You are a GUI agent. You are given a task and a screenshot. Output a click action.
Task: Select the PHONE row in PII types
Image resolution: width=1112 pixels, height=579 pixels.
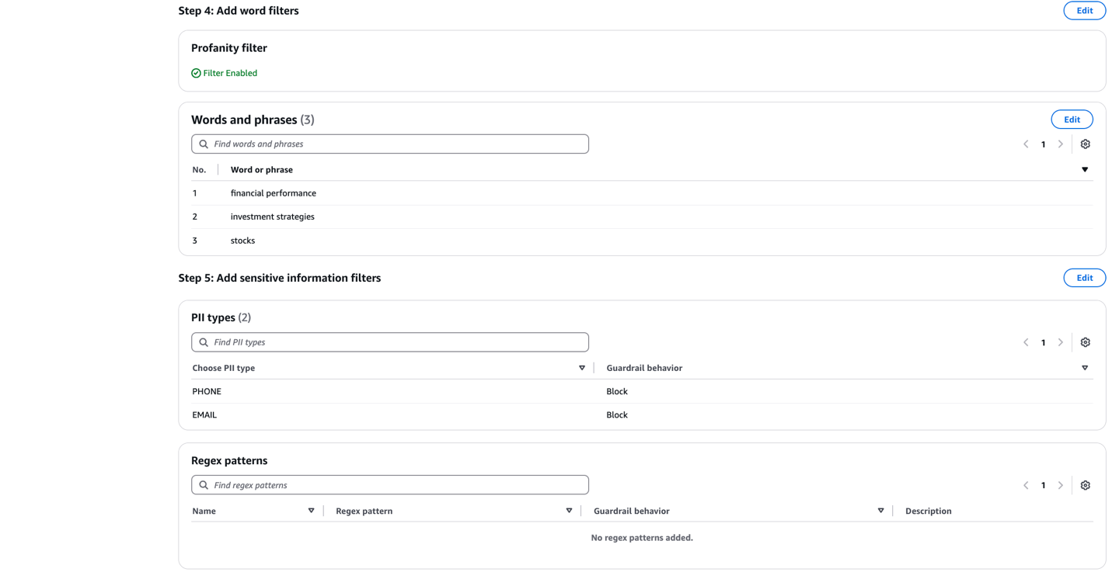tap(207, 391)
